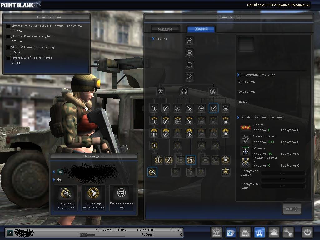
Task: Select the plain bullet title icon
Action: pos(154,108)
